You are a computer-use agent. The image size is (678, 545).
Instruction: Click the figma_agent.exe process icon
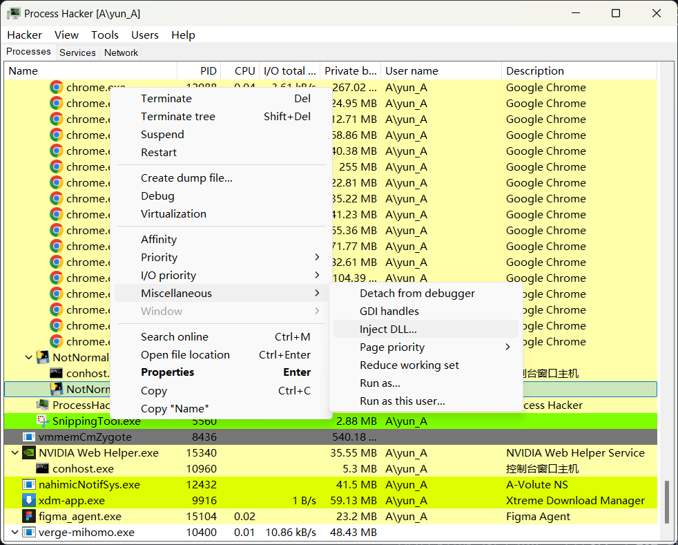tap(29, 517)
